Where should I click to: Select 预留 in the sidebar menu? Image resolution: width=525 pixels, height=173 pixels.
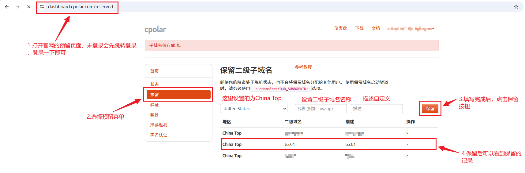(178, 95)
